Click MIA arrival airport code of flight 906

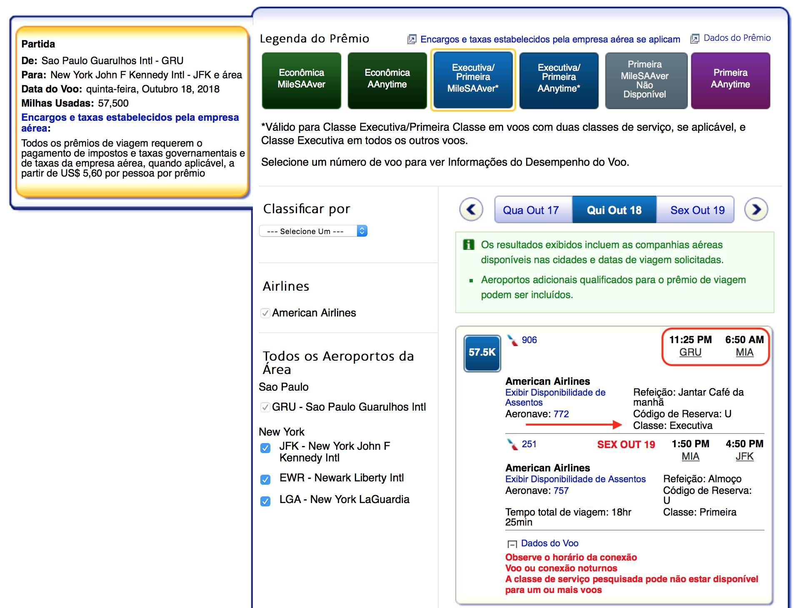pos(745,352)
